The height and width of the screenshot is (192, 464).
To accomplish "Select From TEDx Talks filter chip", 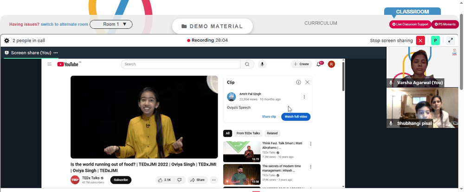I will [248, 133].
